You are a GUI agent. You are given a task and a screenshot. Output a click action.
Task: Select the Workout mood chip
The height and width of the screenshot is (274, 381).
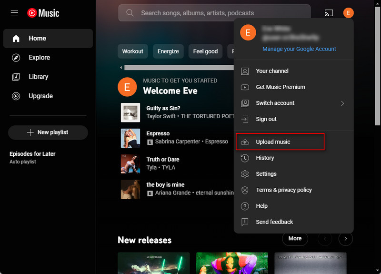point(133,51)
